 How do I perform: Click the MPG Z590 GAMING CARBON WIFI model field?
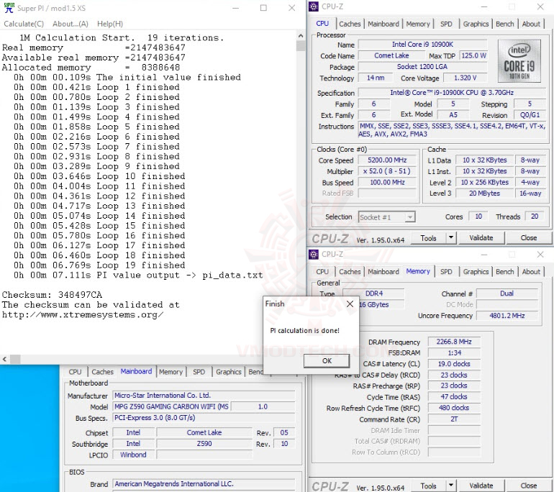171,406
